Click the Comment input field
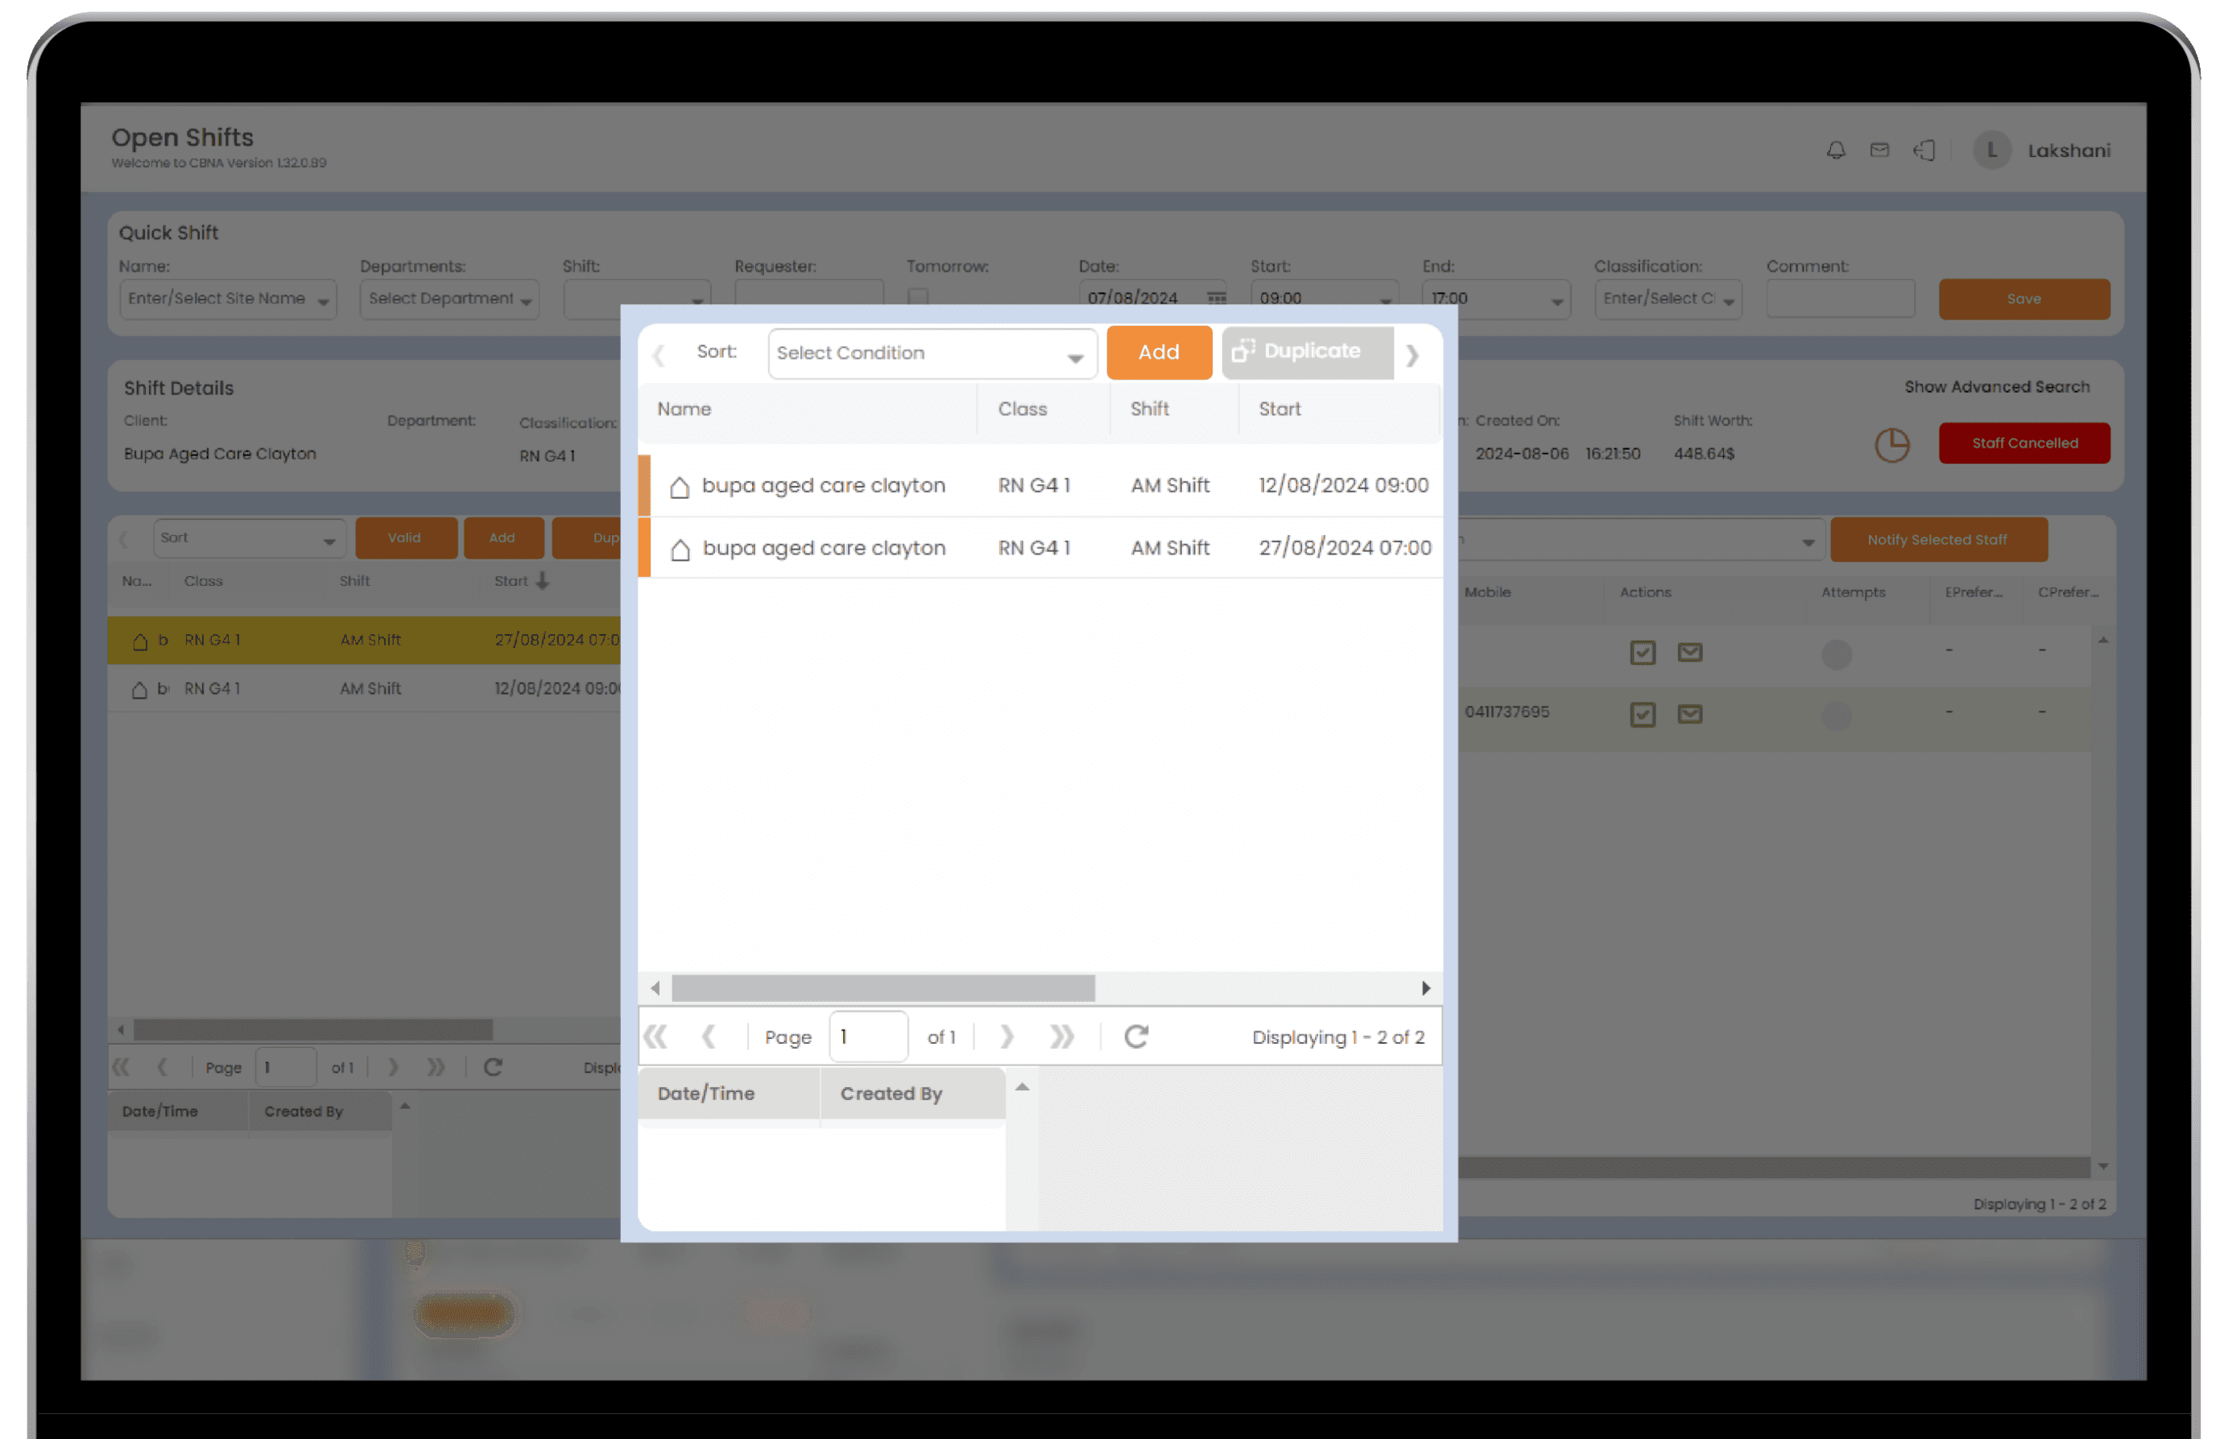This screenshot has height=1439, width=2228. pyautogui.click(x=1840, y=299)
